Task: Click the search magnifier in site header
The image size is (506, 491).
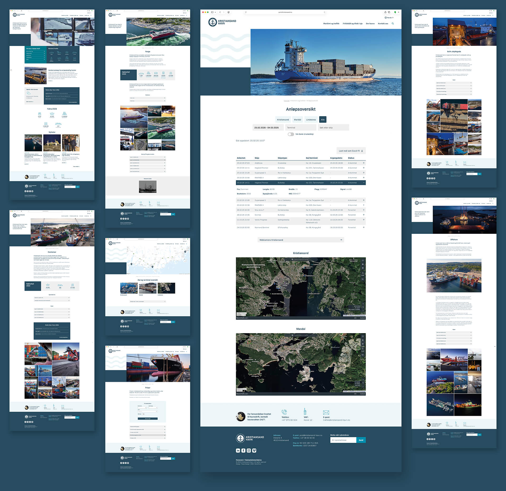Action: 393,24
